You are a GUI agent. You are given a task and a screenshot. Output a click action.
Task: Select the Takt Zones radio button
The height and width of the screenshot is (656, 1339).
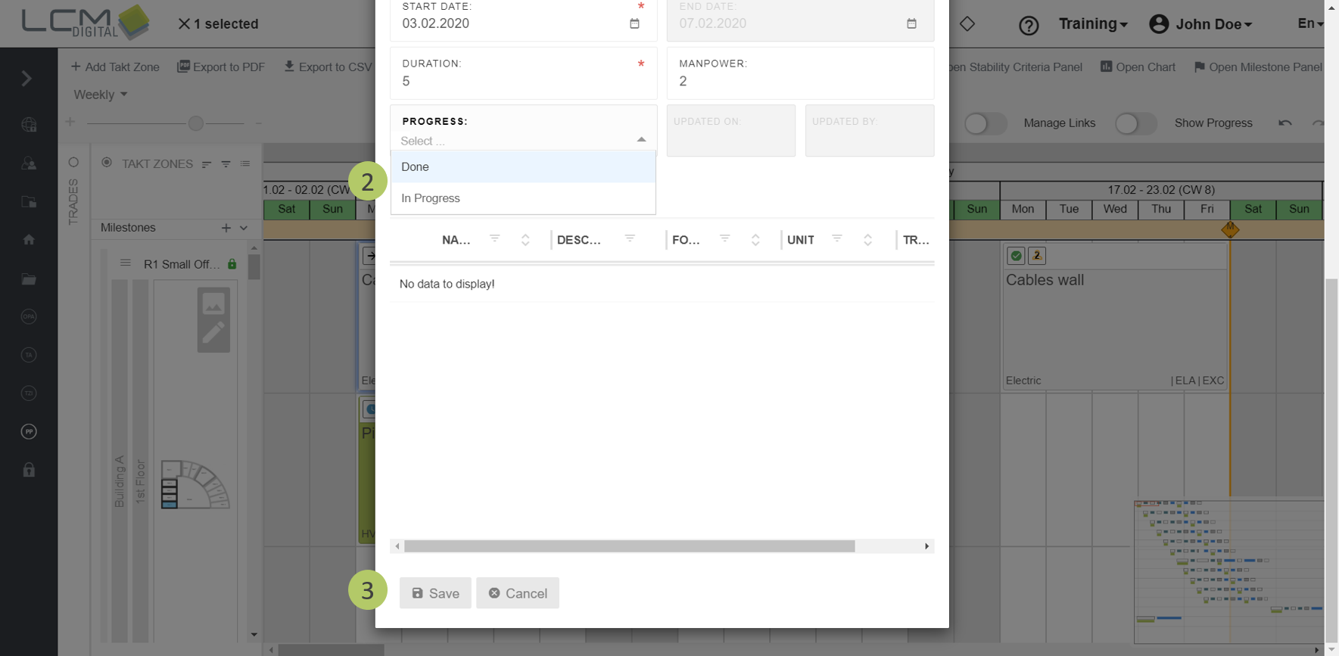107,163
